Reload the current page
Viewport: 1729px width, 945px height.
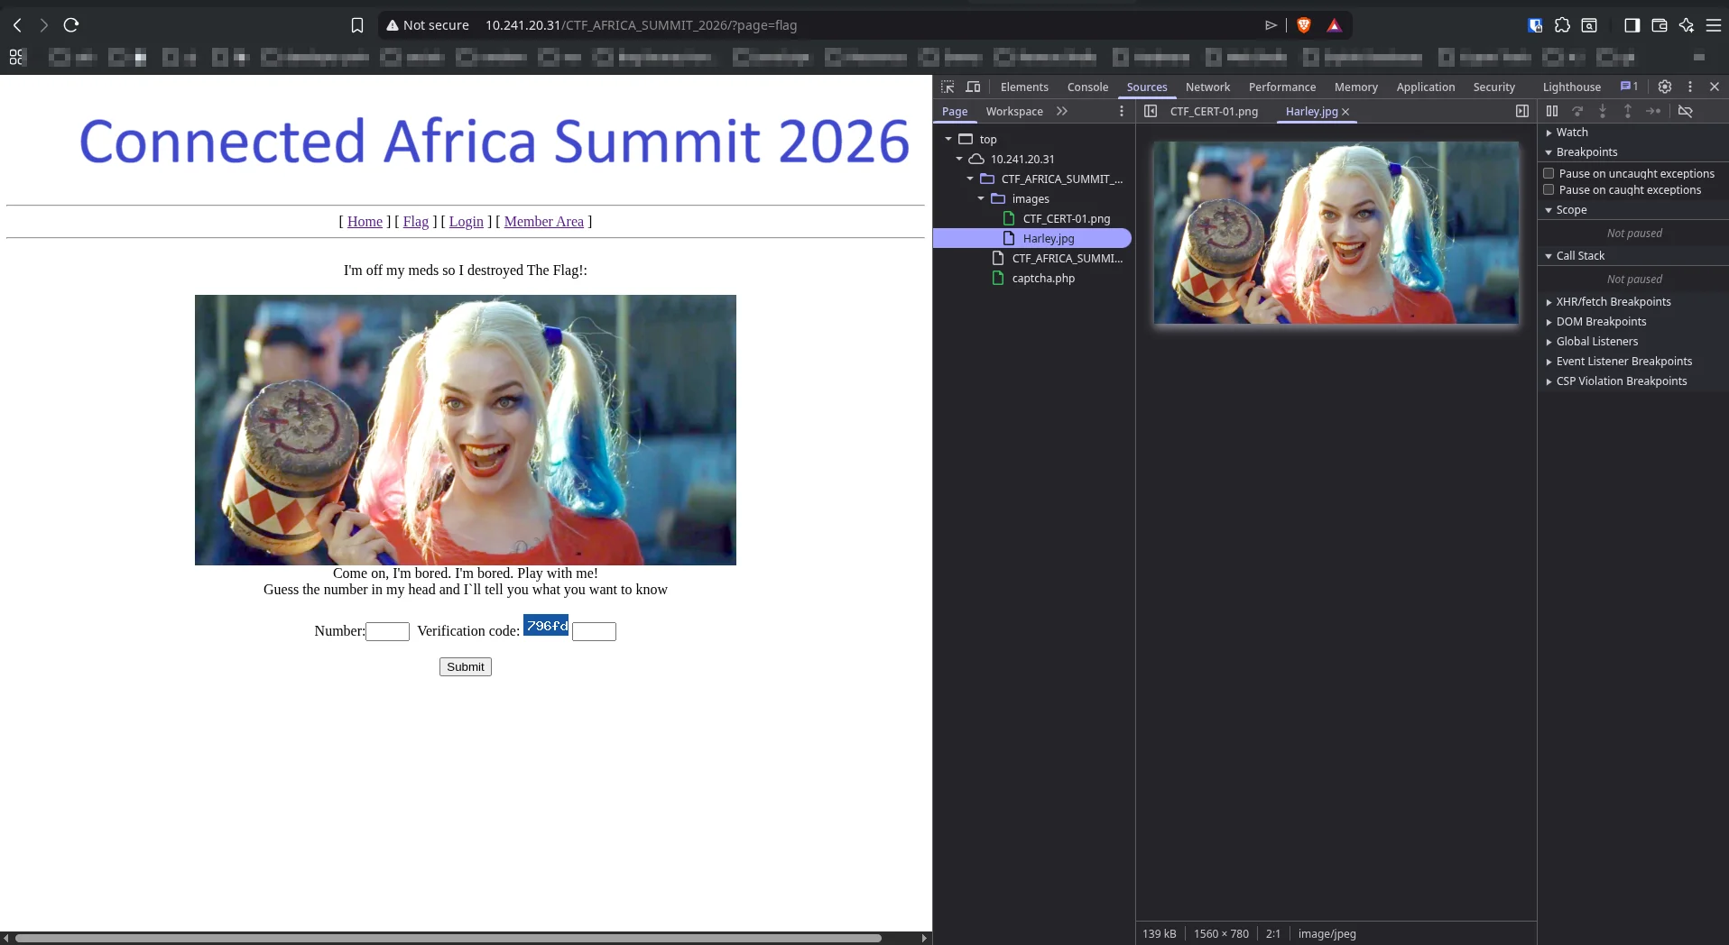(x=71, y=25)
